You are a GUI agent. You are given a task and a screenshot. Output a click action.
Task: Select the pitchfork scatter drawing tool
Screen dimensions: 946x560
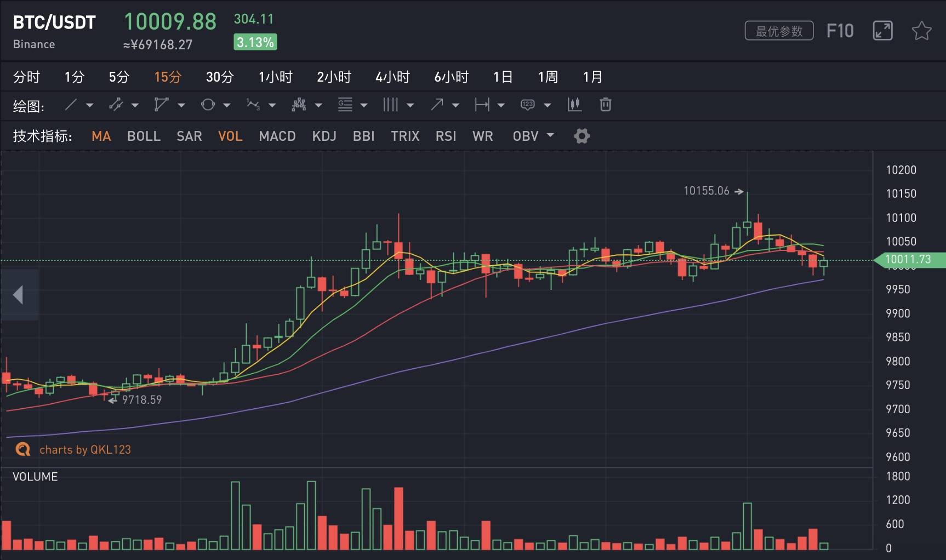[299, 105]
